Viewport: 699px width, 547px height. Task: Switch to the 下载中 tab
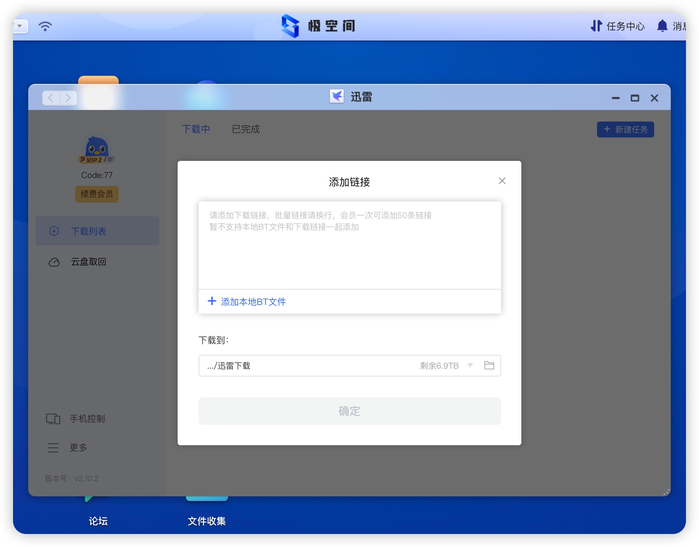[196, 129]
